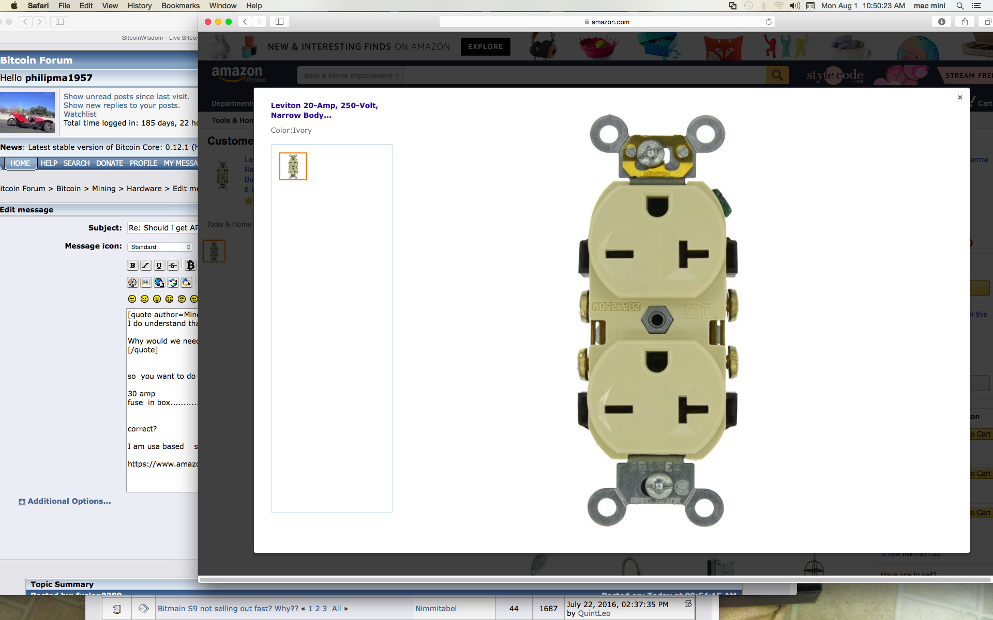993x620 pixels.
Task: Click the message body text area
Action: tap(162, 400)
